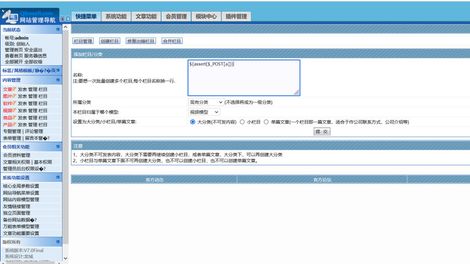Screen dimensions: 470x264
Task: Click 全部展开 to expand all sidebar menus
Action: tap(14, 61)
